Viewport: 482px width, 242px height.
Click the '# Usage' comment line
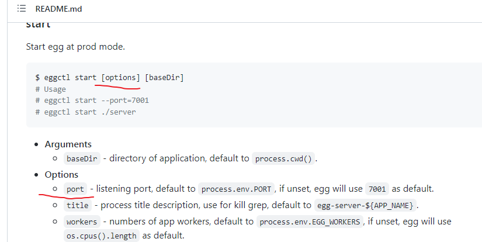point(50,89)
